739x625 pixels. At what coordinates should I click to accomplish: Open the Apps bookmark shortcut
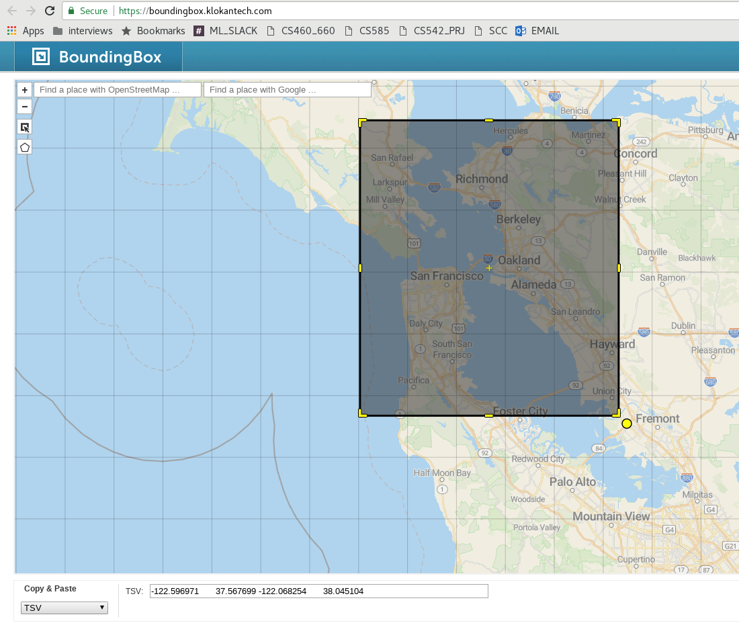(x=26, y=31)
